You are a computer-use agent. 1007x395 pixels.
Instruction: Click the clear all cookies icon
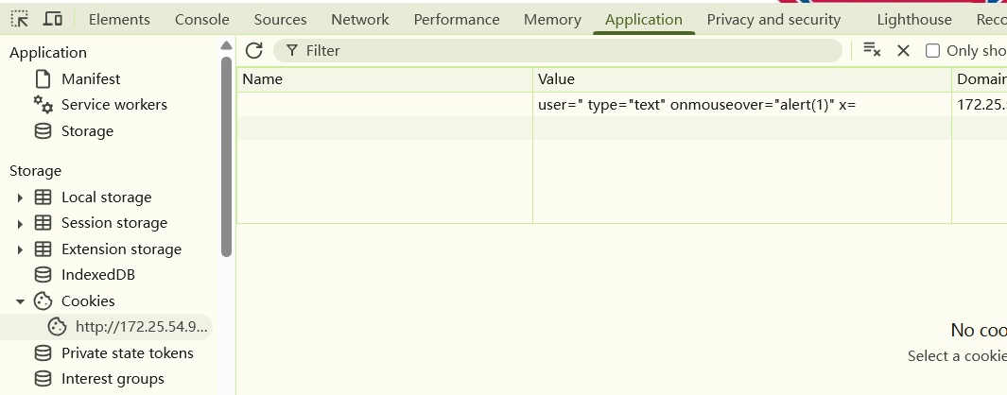(x=872, y=50)
